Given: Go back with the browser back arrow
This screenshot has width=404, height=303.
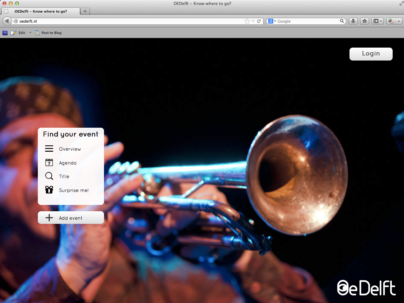Looking at the screenshot, I should [x=7, y=21].
